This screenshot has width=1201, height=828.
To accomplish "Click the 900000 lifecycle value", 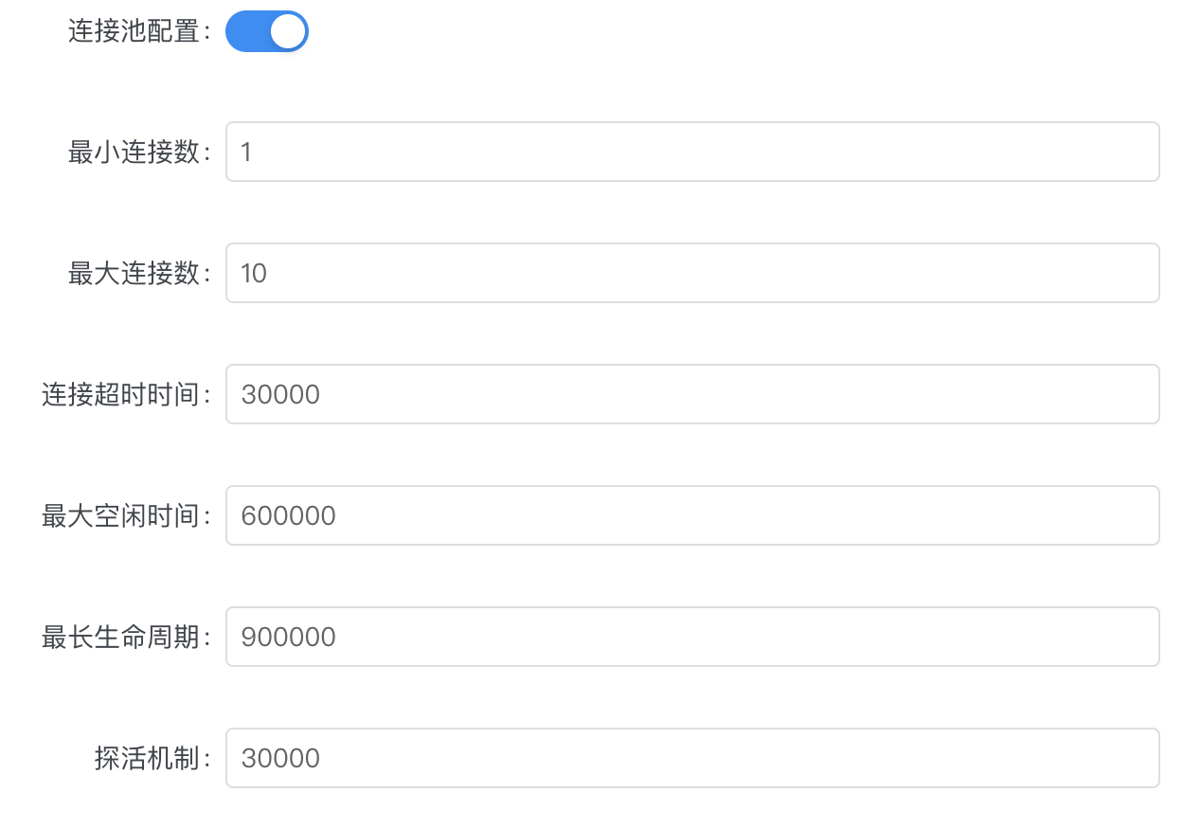I will (x=288, y=637).
